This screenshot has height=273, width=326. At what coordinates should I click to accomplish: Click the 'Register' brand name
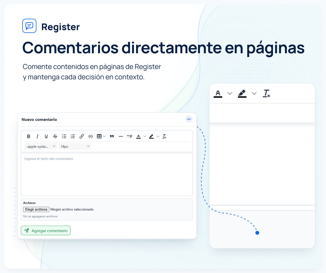61,27
